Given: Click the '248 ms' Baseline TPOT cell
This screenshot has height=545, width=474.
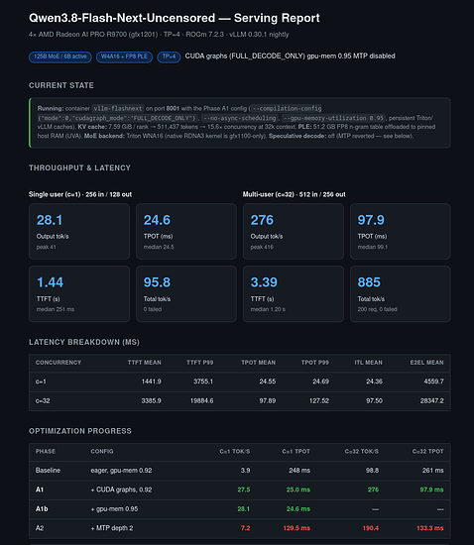Looking at the screenshot, I should (x=299, y=471).
